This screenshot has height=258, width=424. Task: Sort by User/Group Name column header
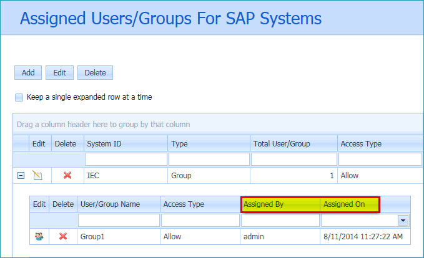pos(119,204)
